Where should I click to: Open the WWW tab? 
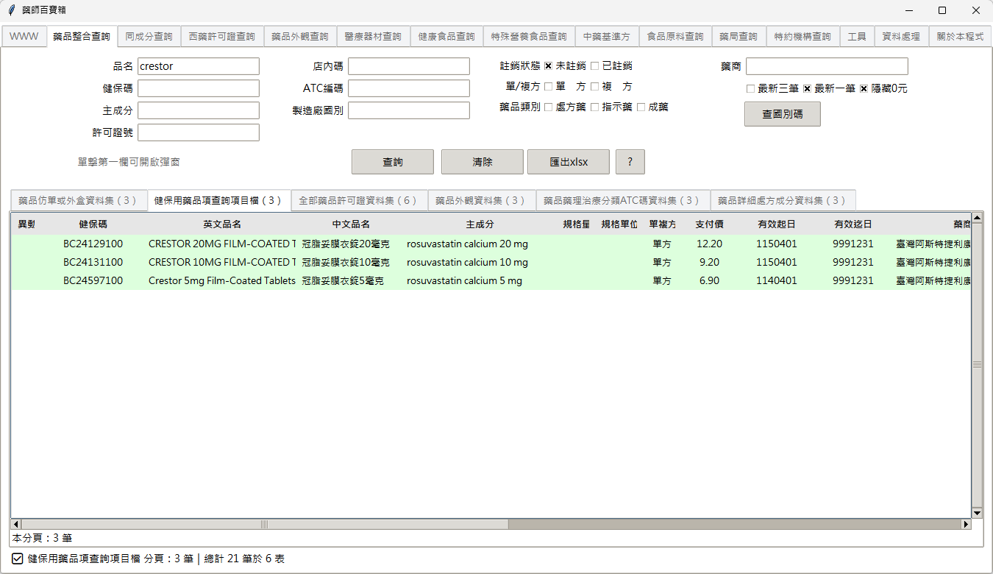tap(24, 36)
